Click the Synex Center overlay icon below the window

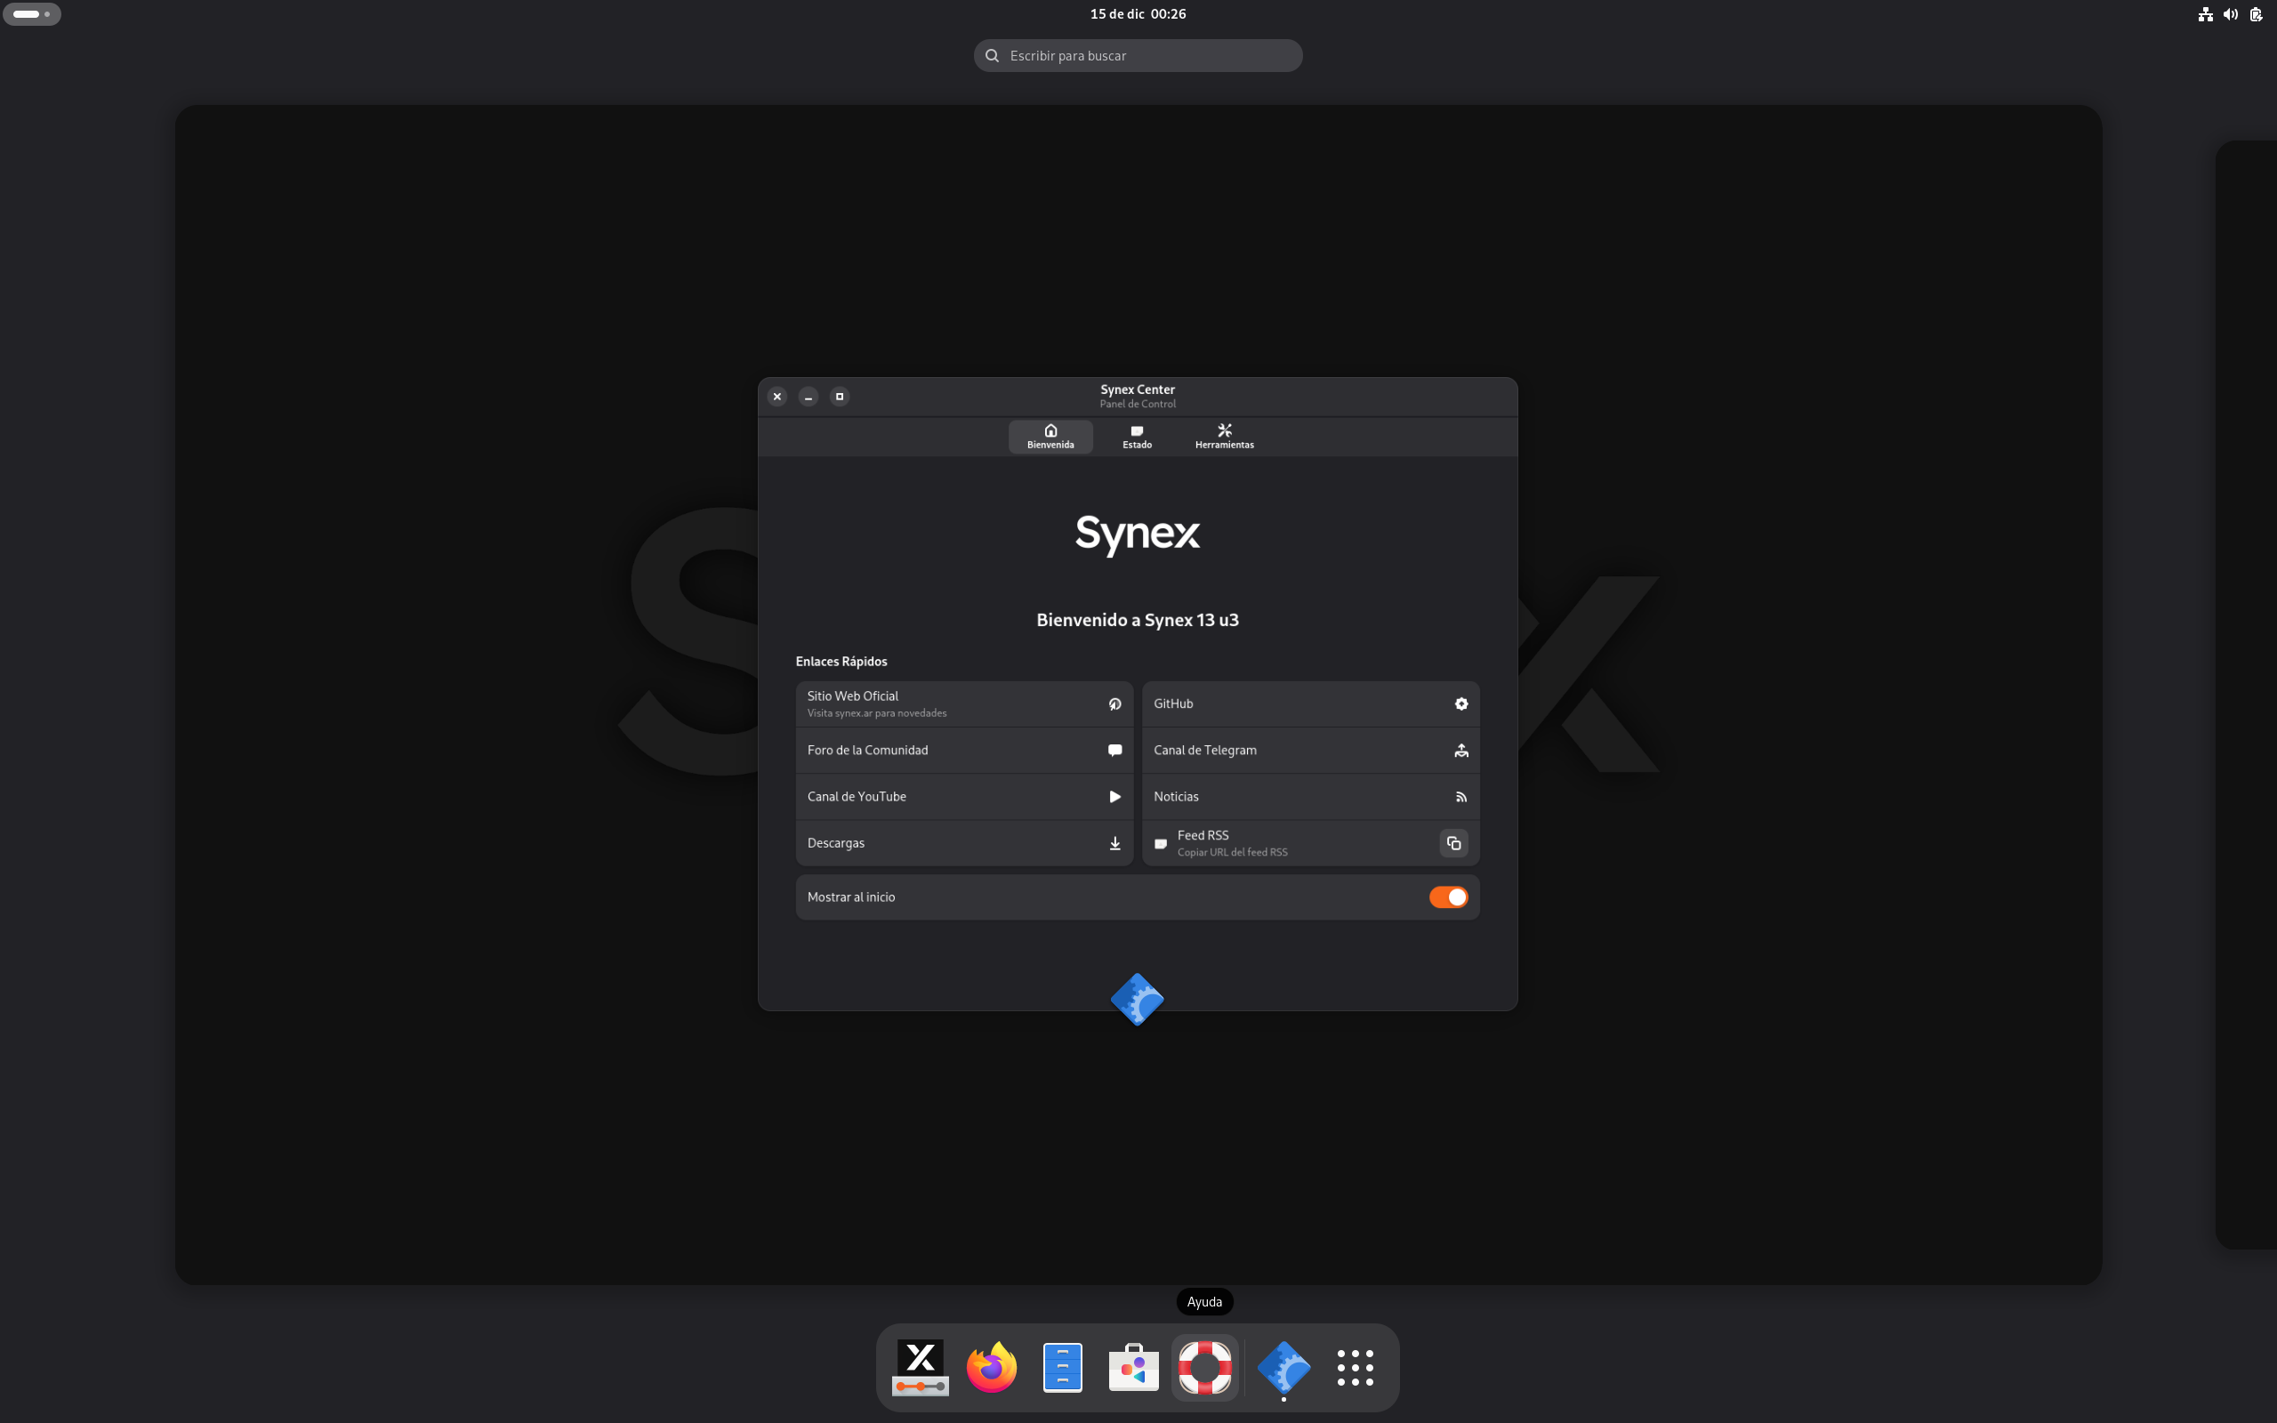coord(1138,1000)
